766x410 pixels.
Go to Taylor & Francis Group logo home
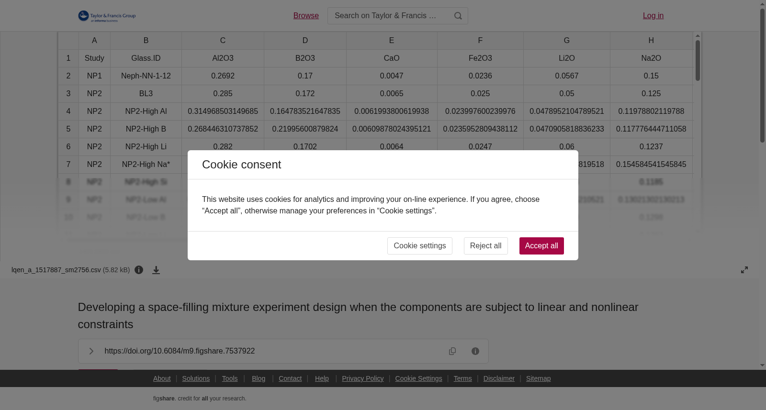pos(107,16)
